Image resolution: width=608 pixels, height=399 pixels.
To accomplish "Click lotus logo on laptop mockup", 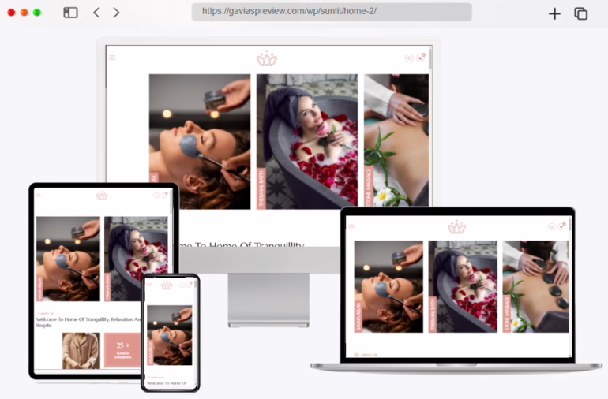I will (456, 227).
